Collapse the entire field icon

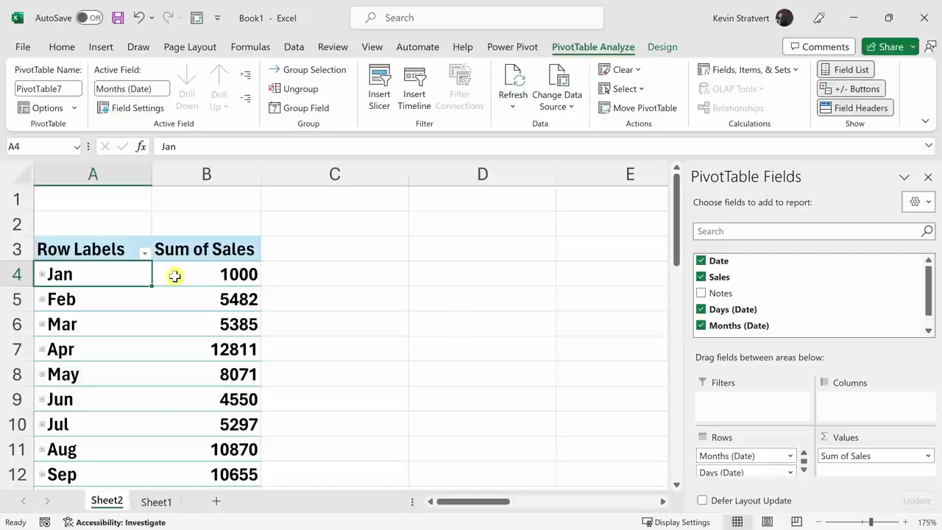pos(245,98)
